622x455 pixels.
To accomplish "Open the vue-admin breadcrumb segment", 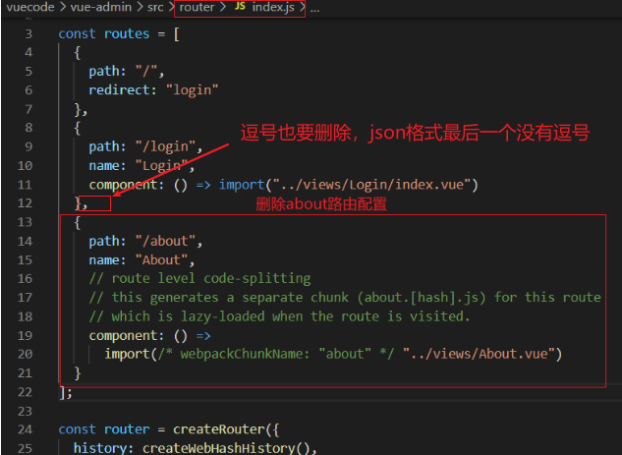I will click(x=101, y=7).
